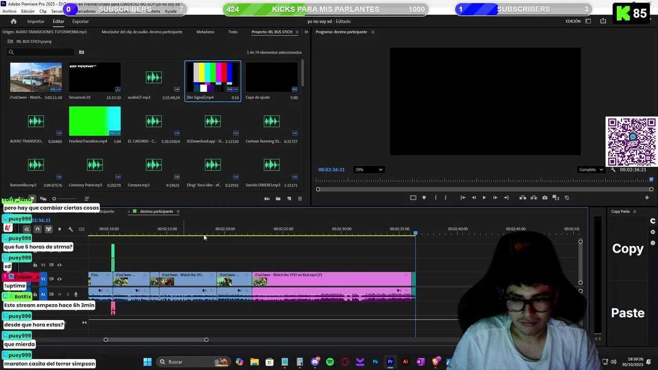Click the Lift button in Program monitor
The height and width of the screenshot is (370, 658).
pyautogui.click(x=523, y=197)
